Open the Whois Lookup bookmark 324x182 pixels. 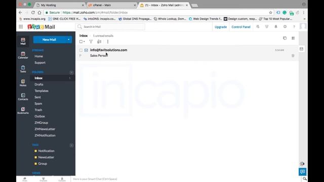[170, 19]
